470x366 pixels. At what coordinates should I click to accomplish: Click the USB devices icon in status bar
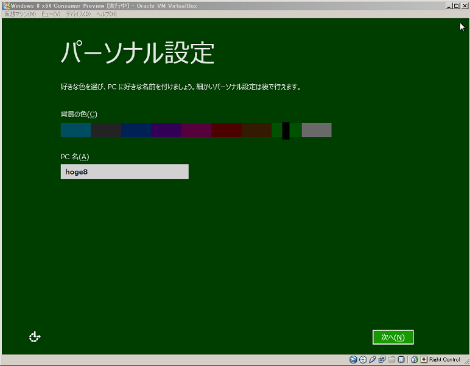(x=373, y=360)
